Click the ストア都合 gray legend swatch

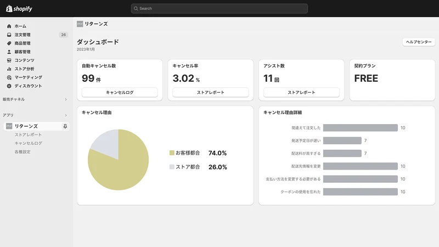point(172,167)
